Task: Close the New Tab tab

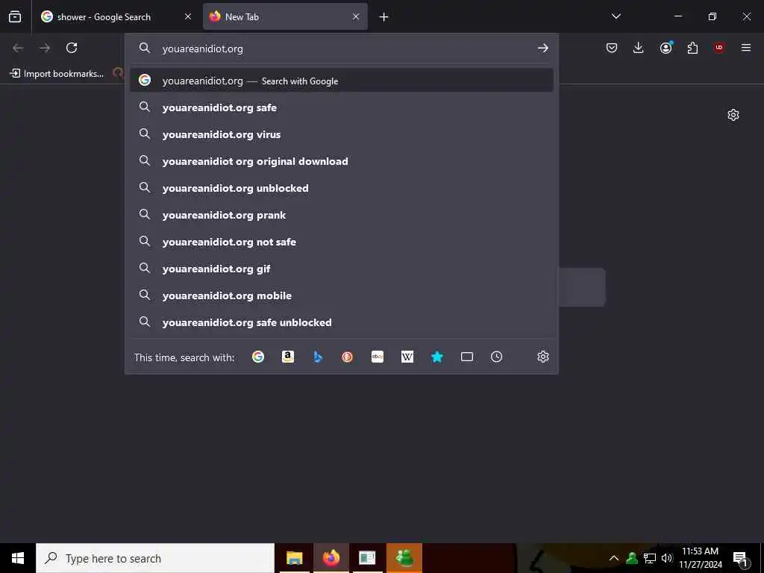Action: pyautogui.click(x=356, y=16)
